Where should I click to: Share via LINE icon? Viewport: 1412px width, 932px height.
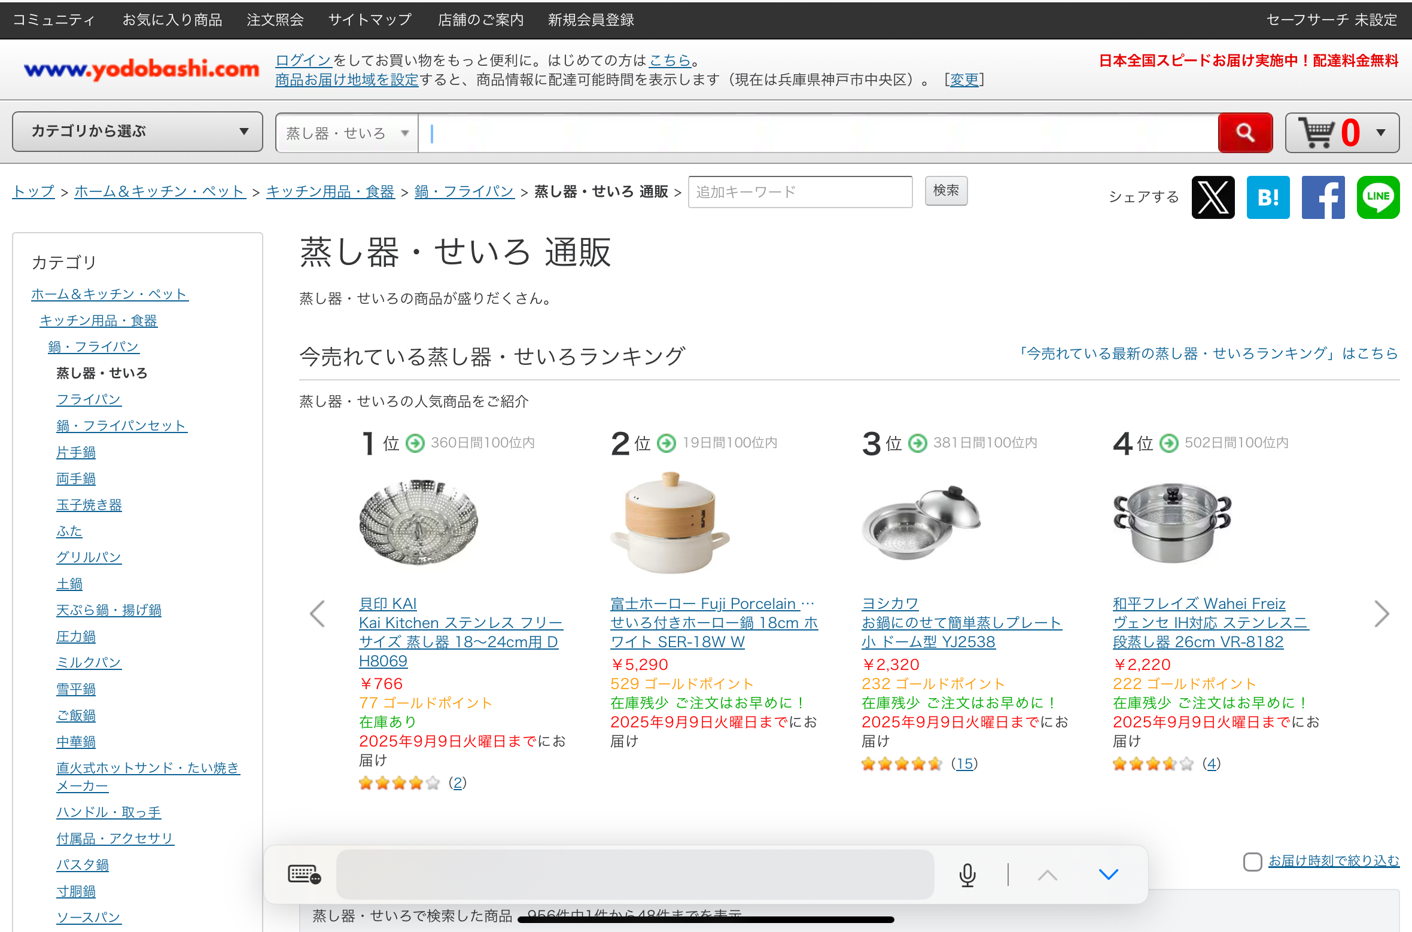pyautogui.click(x=1378, y=197)
